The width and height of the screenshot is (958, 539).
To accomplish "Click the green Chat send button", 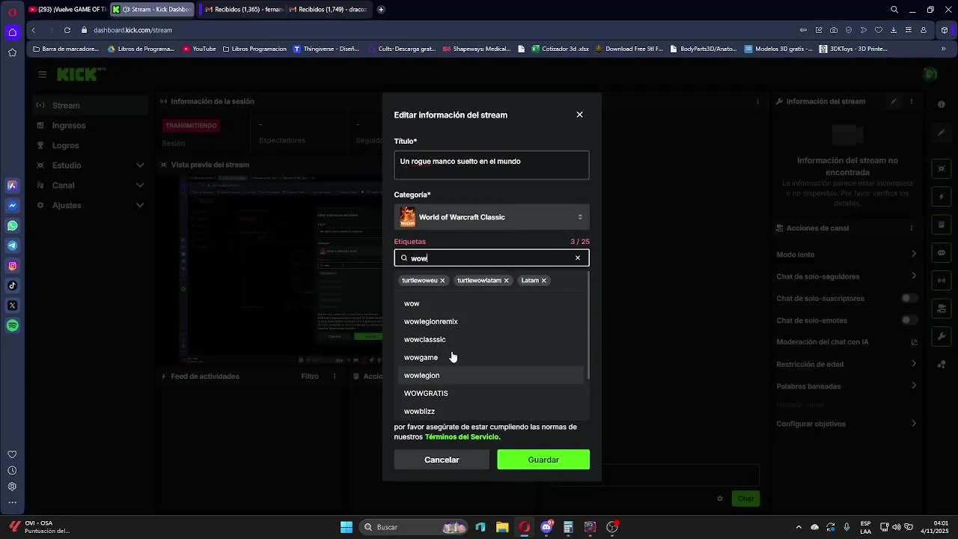I will [745, 499].
